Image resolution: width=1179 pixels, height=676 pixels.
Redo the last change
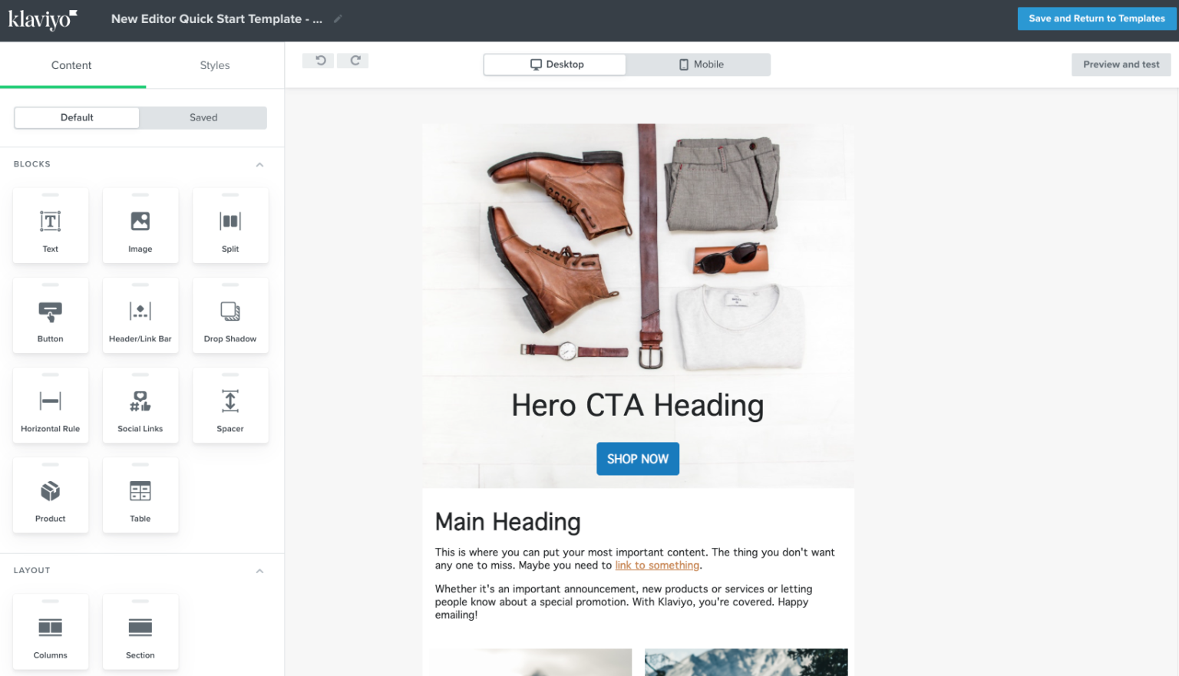coord(355,61)
